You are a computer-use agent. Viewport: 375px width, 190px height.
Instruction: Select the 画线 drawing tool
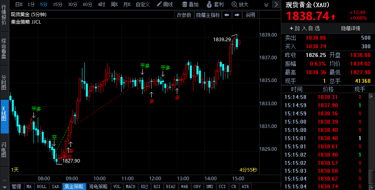click(165, 4)
